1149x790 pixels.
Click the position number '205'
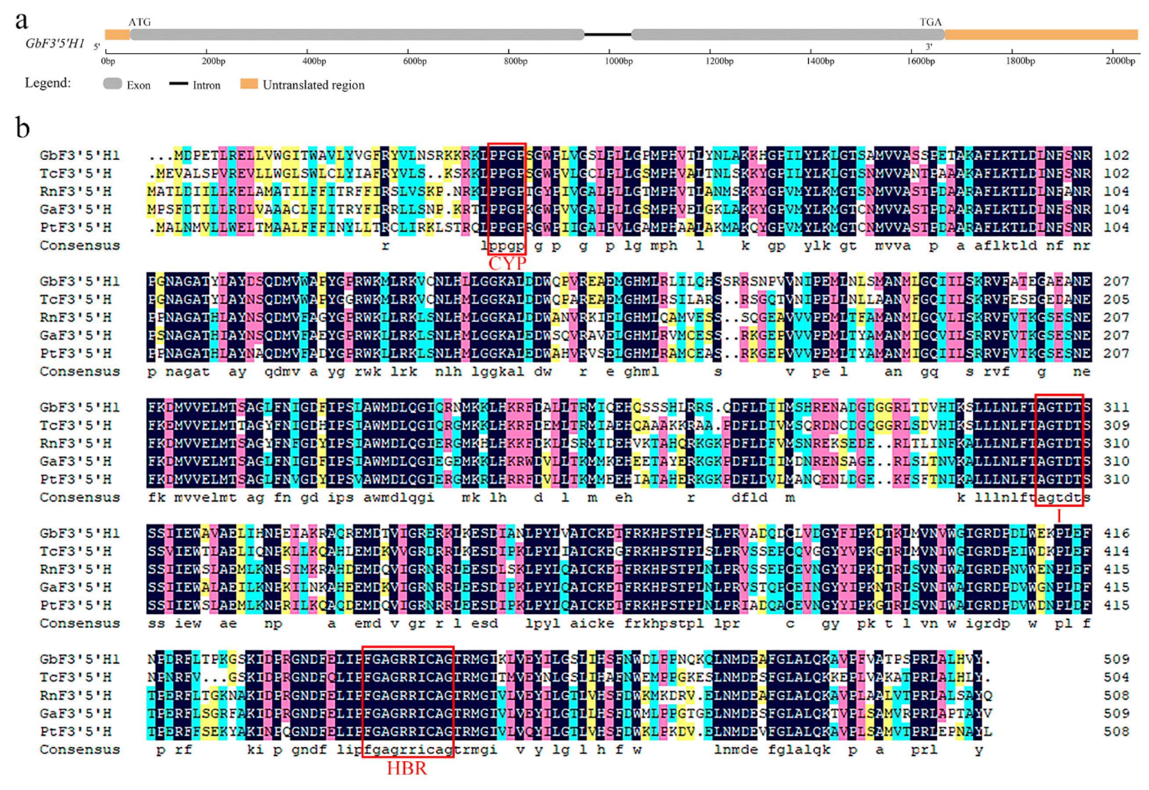pos(1116,299)
